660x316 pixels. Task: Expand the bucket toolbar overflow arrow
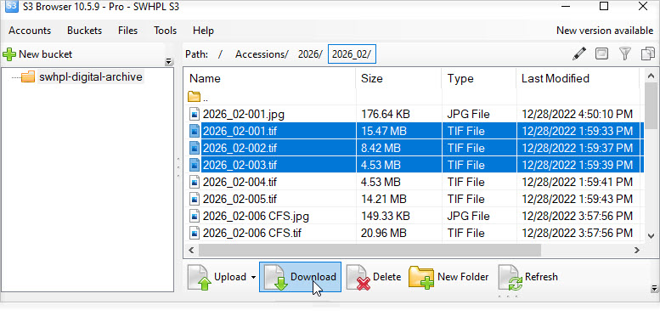(169, 62)
